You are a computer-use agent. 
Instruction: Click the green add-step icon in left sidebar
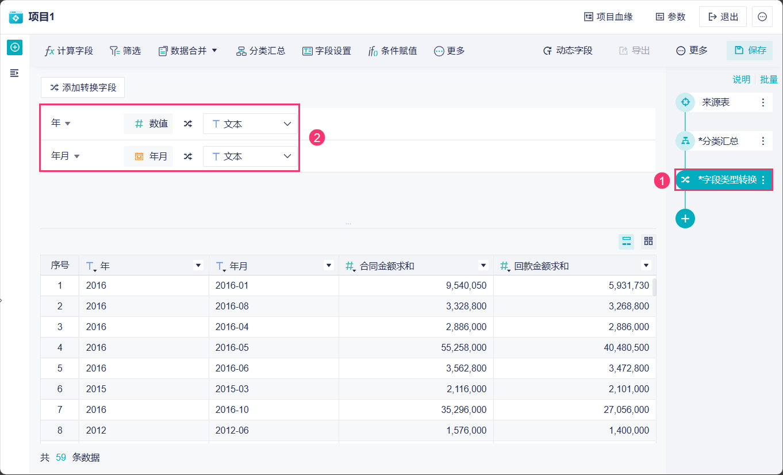[15, 48]
